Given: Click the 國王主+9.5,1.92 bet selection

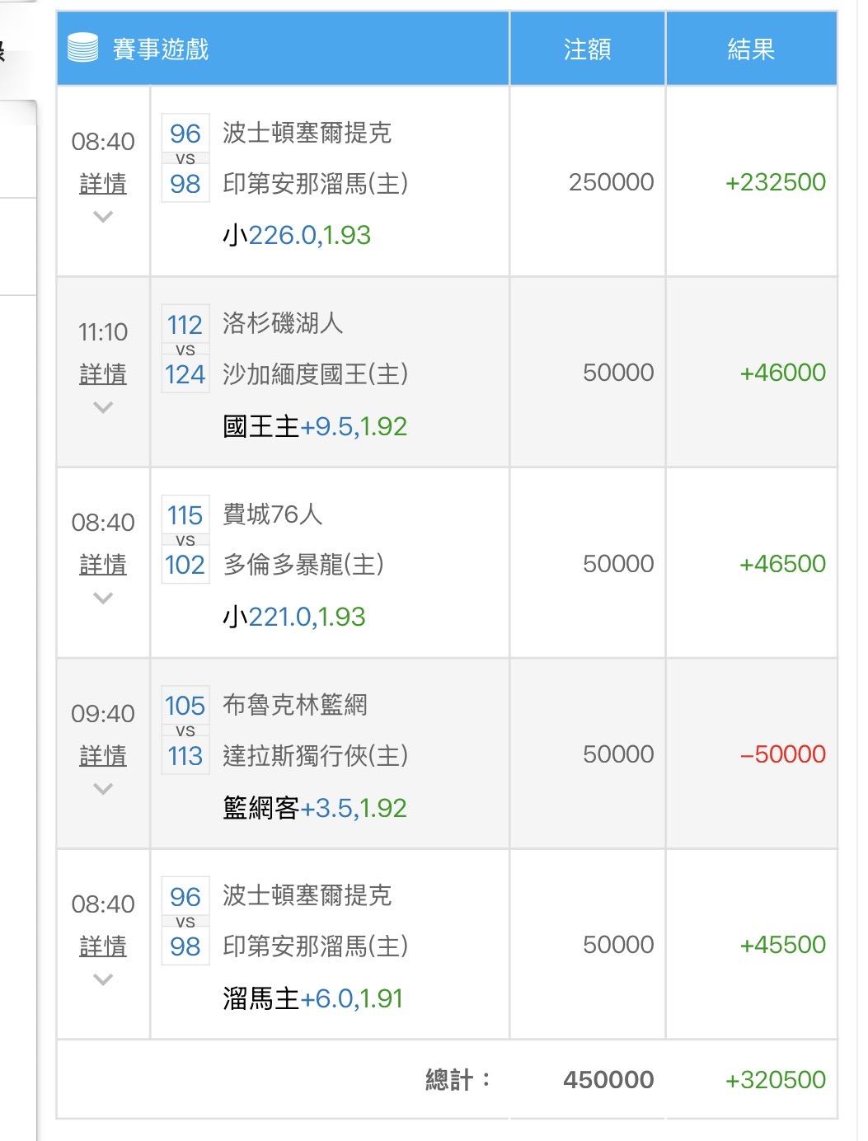Looking at the screenshot, I should [x=315, y=426].
